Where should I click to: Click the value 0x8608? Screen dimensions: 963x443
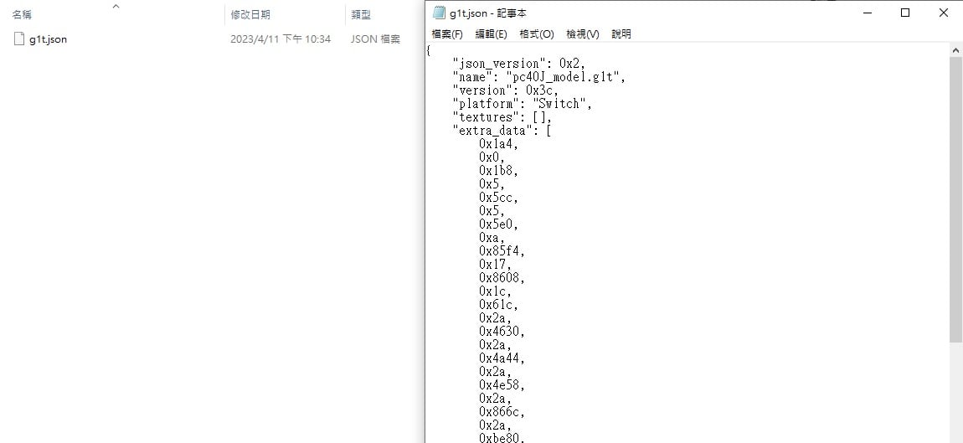click(502, 278)
